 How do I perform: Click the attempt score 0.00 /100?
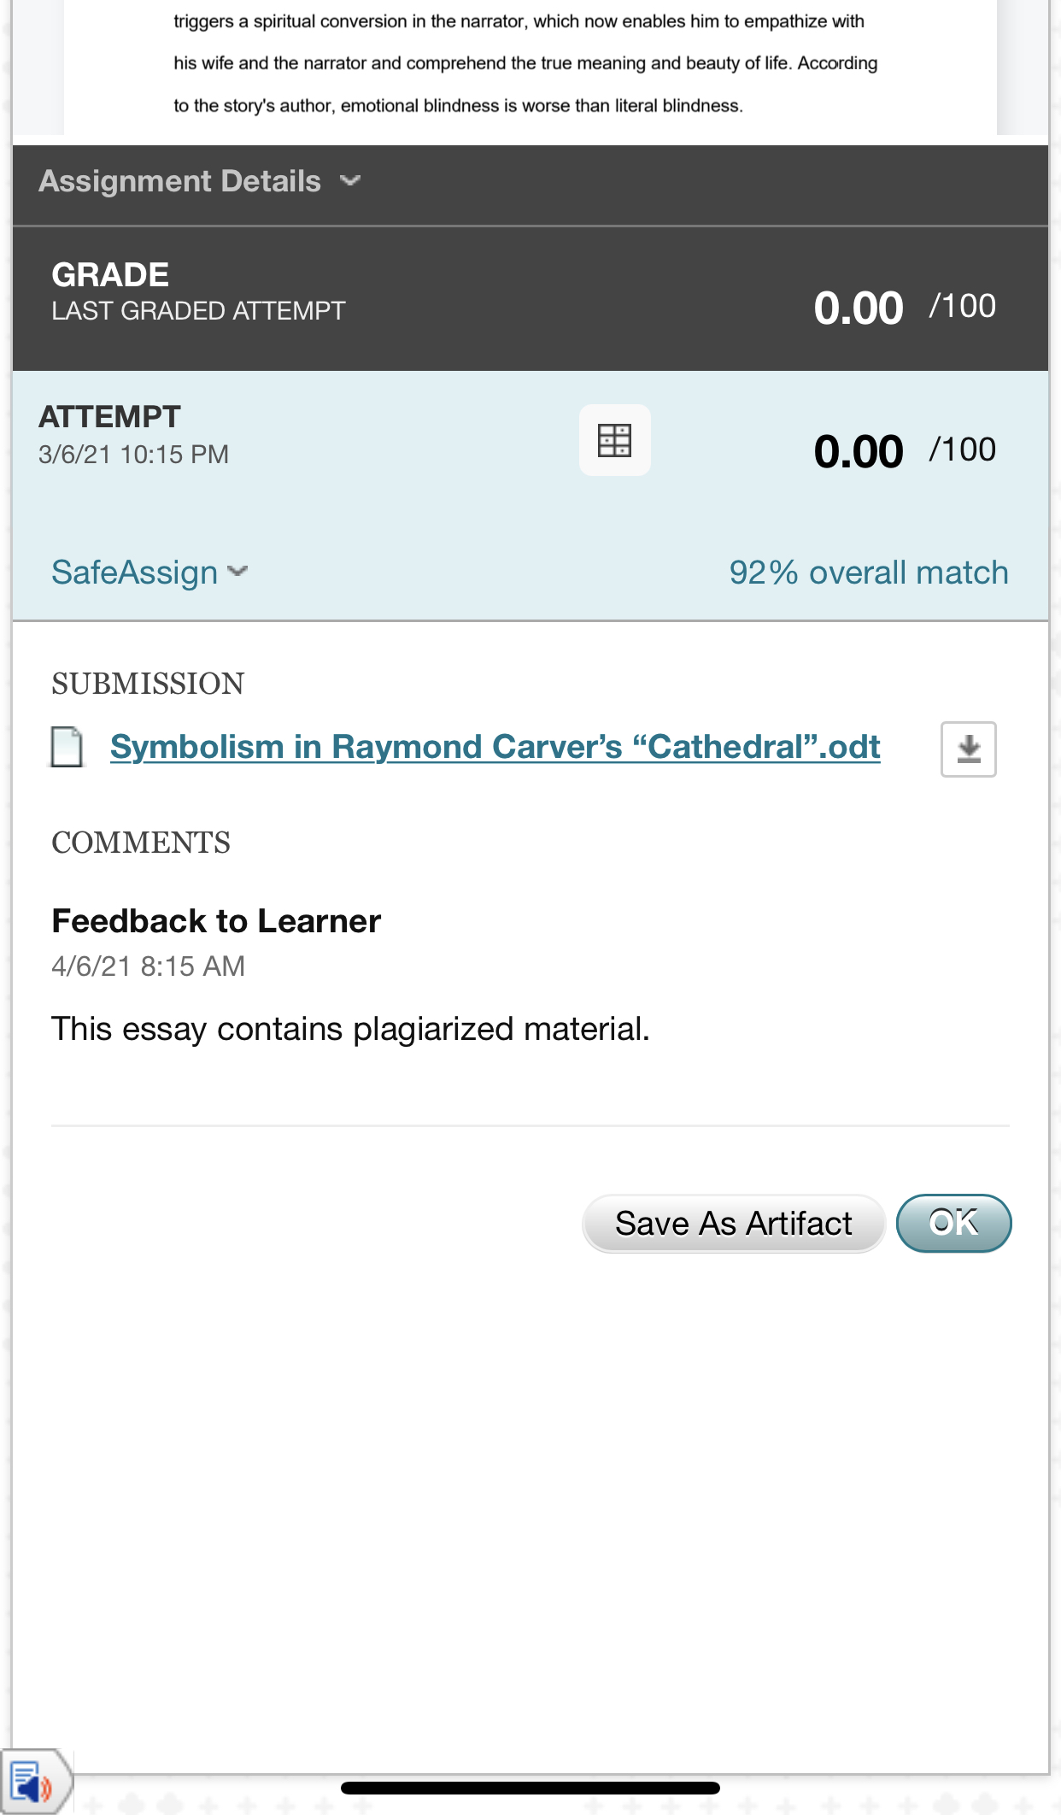(904, 451)
